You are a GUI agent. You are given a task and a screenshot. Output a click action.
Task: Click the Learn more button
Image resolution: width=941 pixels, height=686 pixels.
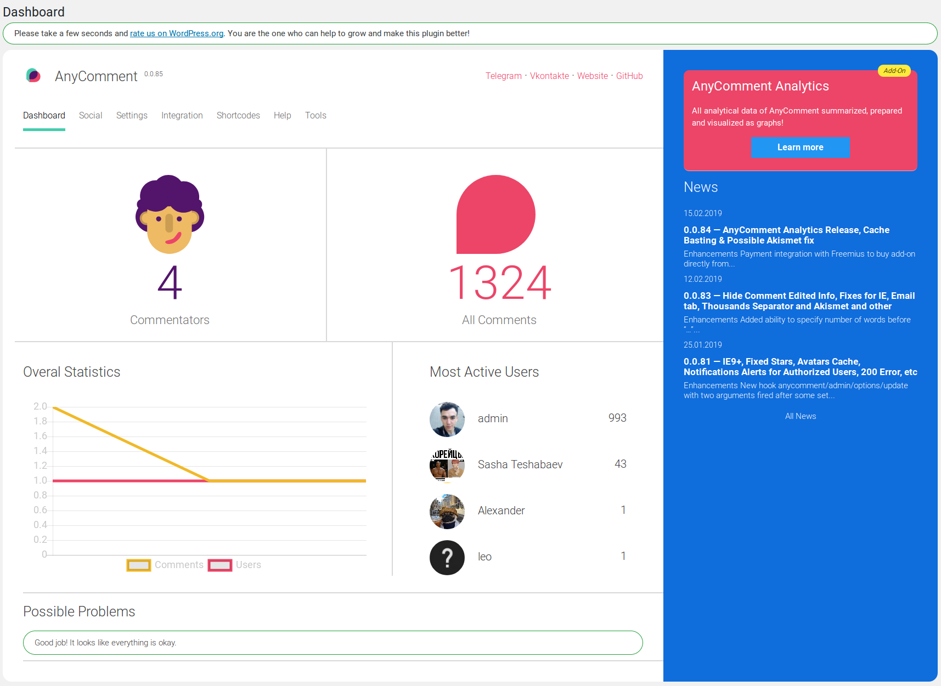point(801,147)
